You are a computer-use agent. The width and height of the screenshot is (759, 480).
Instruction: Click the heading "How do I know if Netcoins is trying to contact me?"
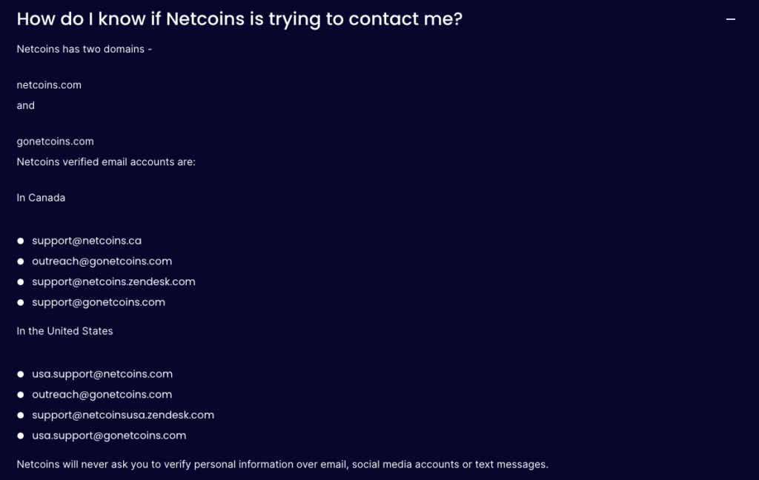pos(239,19)
